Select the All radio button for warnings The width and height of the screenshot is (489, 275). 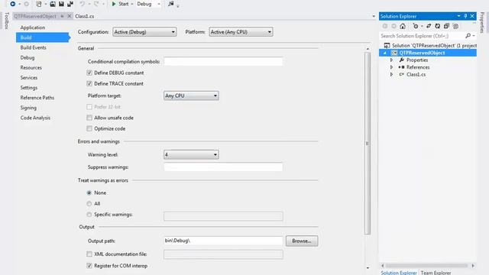pyautogui.click(x=89, y=204)
